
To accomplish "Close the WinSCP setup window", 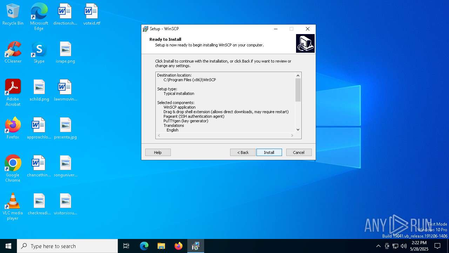I will pyautogui.click(x=308, y=29).
